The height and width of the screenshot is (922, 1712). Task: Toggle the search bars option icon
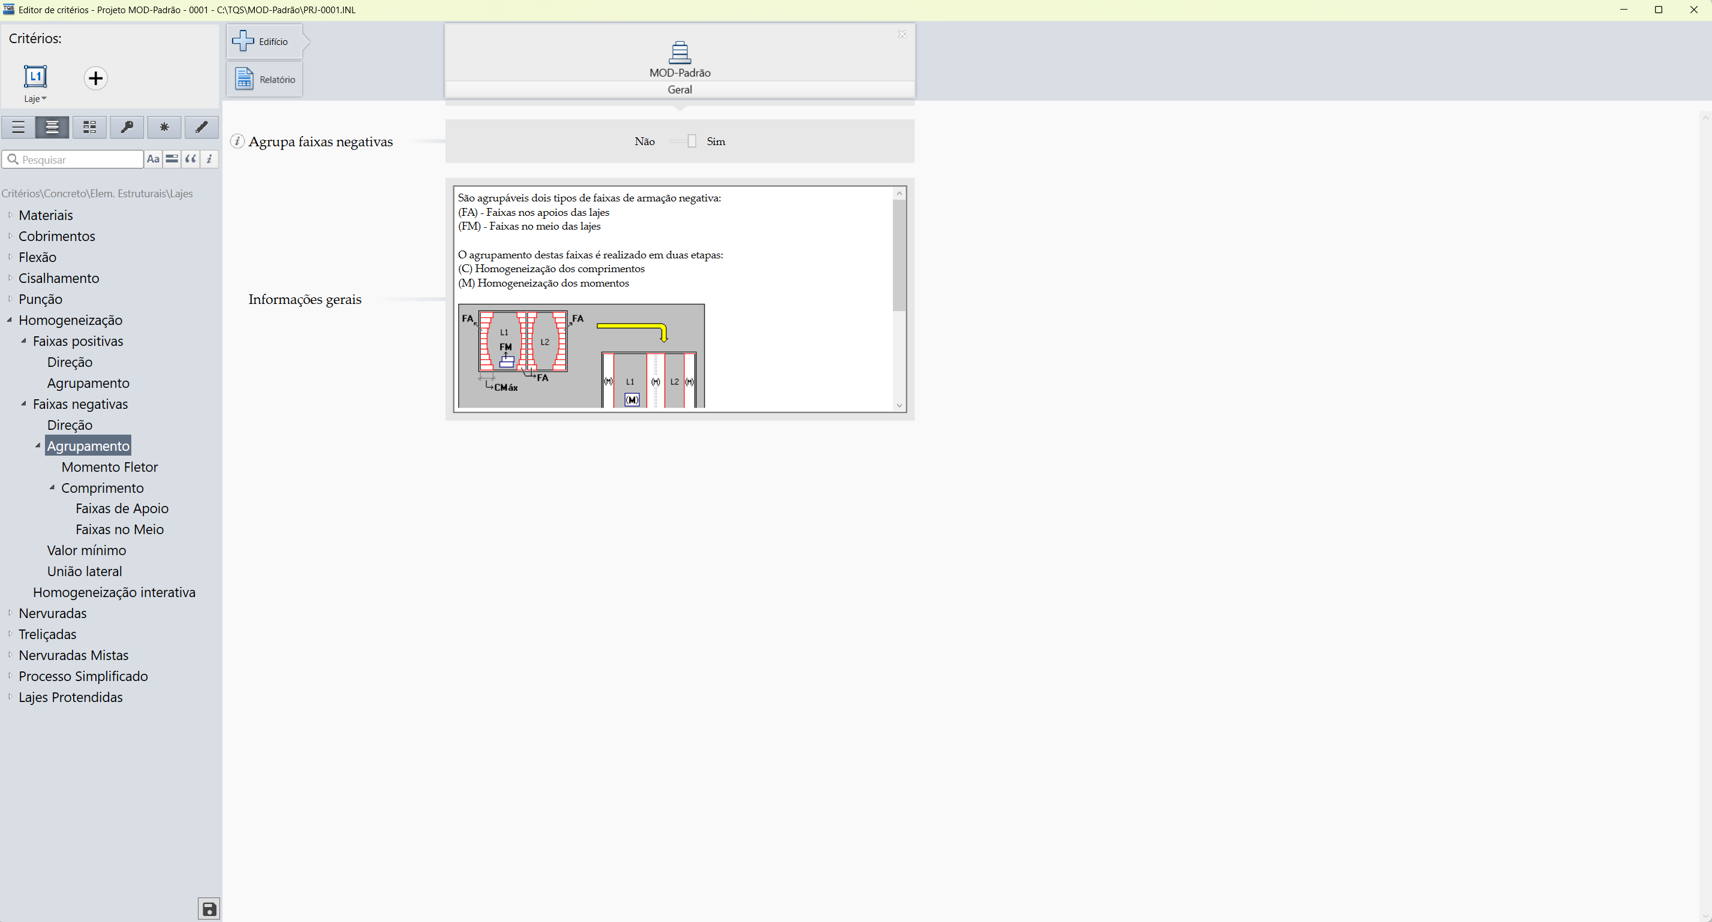[171, 159]
